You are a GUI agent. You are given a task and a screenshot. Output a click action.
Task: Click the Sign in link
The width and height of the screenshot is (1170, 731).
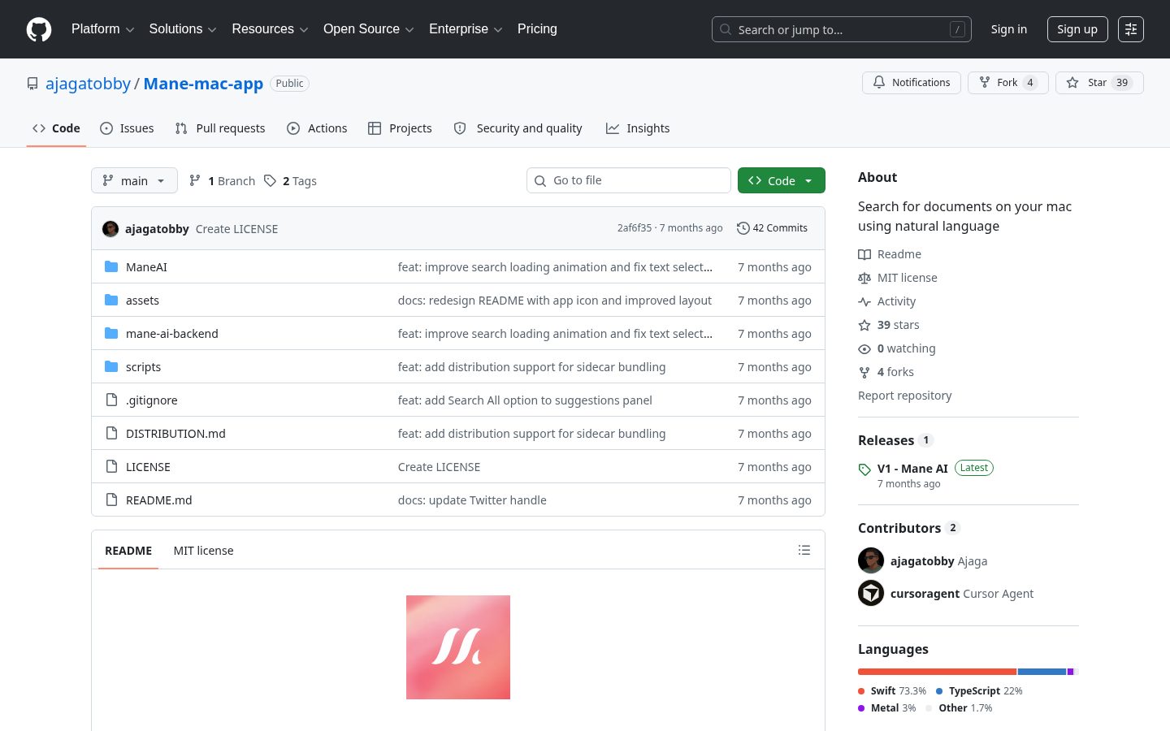click(x=1009, y=29)
